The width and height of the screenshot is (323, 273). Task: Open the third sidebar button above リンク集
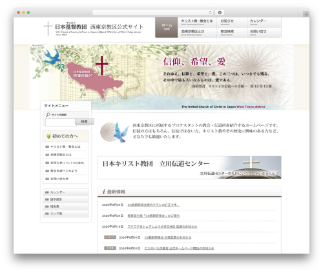(x=66, y=207)
